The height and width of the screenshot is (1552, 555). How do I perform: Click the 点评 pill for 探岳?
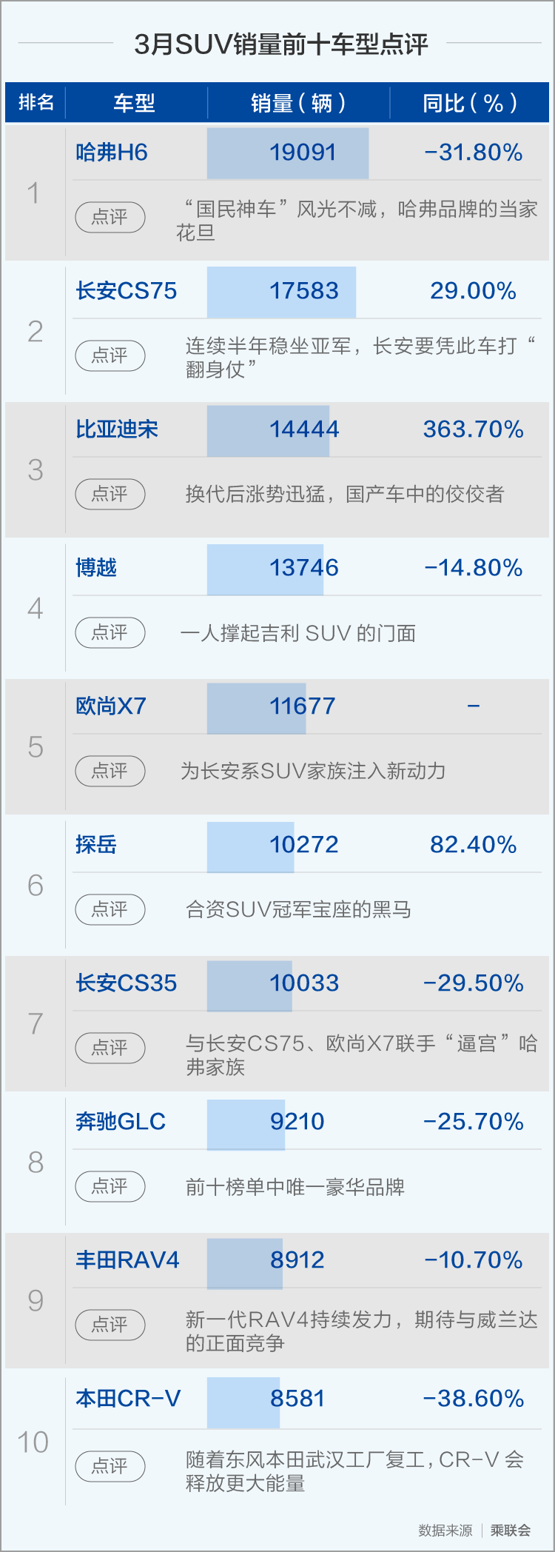(x=110, y=909)
